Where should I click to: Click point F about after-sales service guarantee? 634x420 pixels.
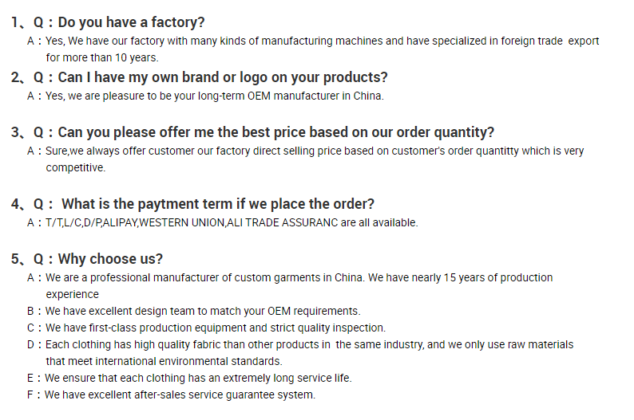[x=180, y=394]
